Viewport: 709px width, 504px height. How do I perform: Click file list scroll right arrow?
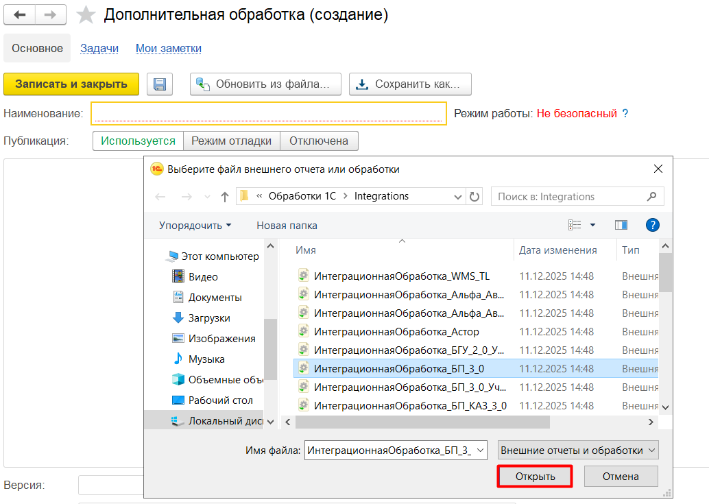pyautogui.click(x=651, y=422)
